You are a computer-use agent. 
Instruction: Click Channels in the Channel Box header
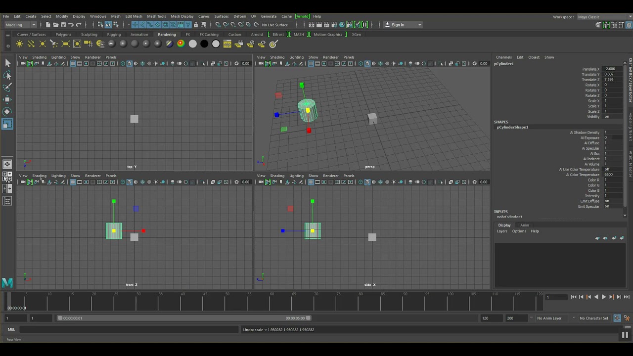tap(504, 57)
